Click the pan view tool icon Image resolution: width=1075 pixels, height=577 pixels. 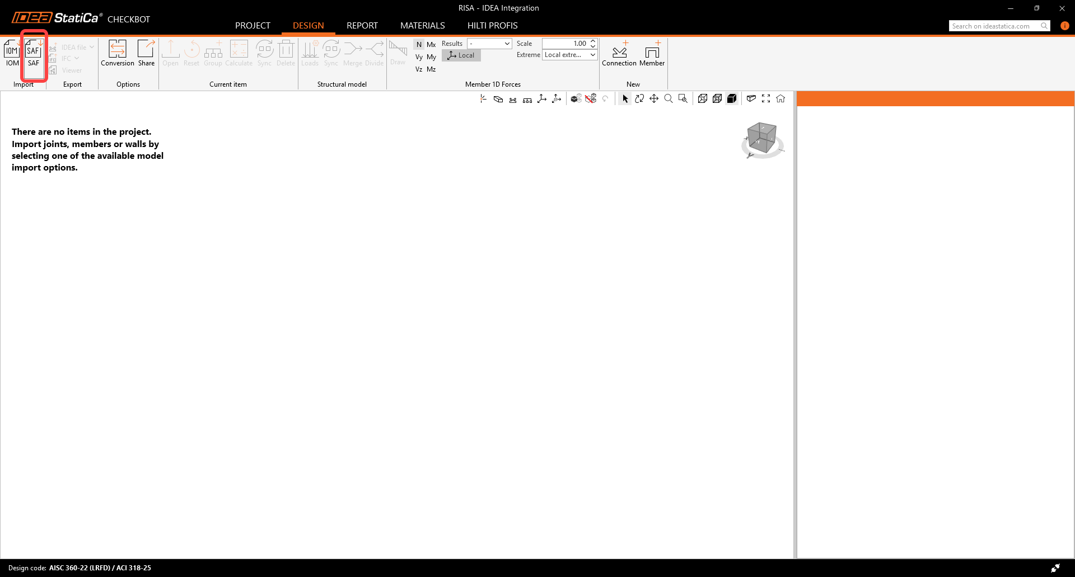(x=654, y=98)
